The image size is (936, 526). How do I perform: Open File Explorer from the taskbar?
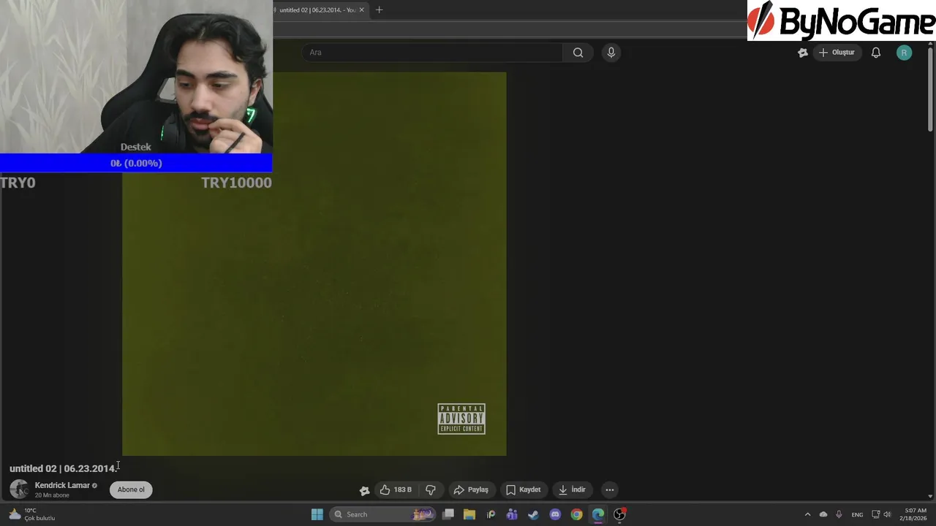coord(469,514)
